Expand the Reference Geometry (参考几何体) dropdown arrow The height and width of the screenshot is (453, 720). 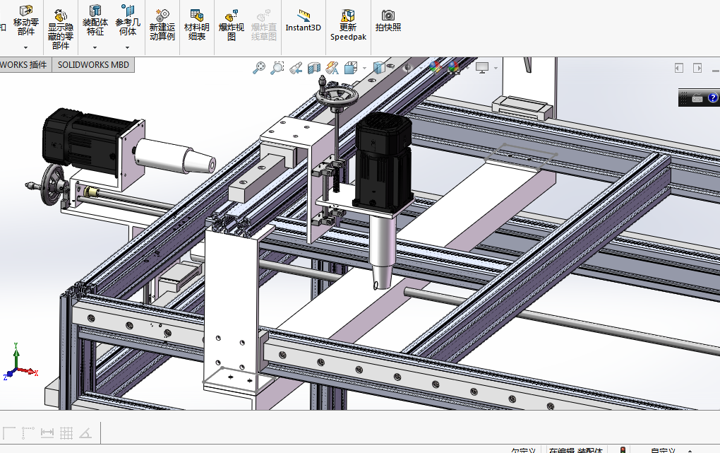pyautogui.click(x=128, y=48)
